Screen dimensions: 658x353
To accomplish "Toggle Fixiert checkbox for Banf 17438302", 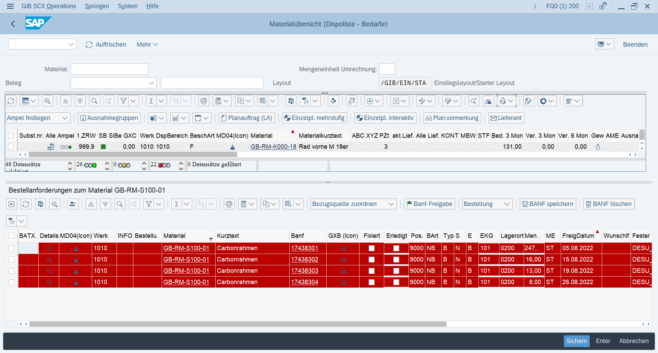I will [x=371, y=260].
